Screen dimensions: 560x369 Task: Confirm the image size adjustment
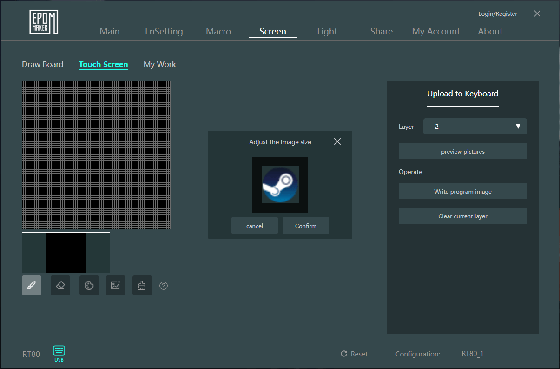tap(306, 226)
